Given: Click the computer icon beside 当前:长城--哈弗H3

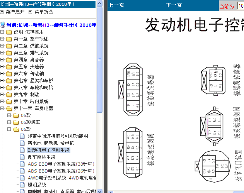Looking at the screenshot, I should [x=2, y=25].
